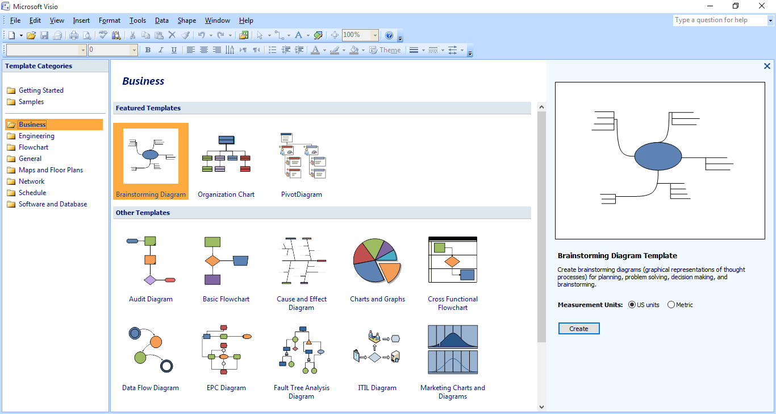This screenshot has height=414, width=776.
Task: Click the Save diskette icon
Action: coord(44,35)
